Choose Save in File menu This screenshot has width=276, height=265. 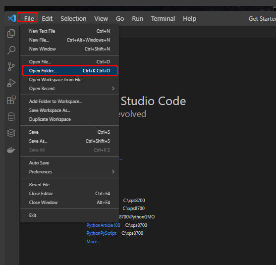click(x=69, y=132)
